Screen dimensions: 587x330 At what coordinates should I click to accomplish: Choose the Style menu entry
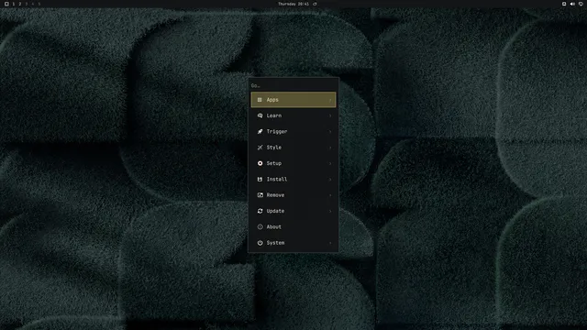click(293, 148)
